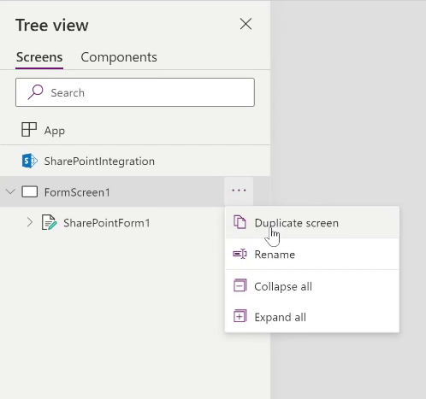Open the Components tab

click(x=119, y=57)
